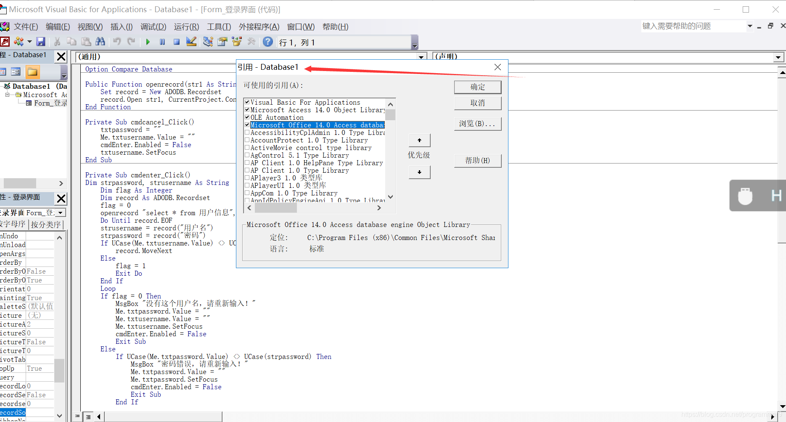Check APlayer3 1.0 reference
This screenshot has height=422, width=786.
coord(247,178)
